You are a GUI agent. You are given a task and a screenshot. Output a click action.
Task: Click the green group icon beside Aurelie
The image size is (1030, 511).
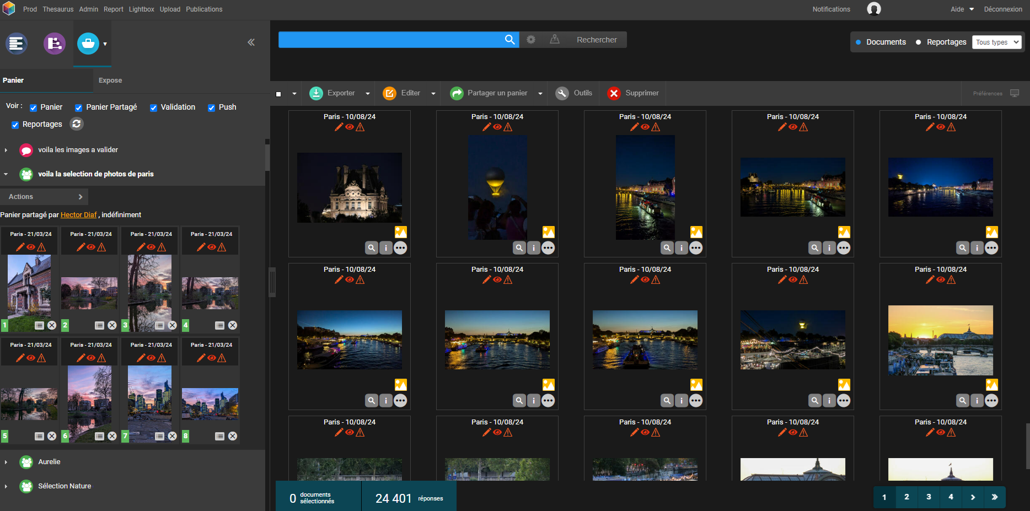[26, 462]
